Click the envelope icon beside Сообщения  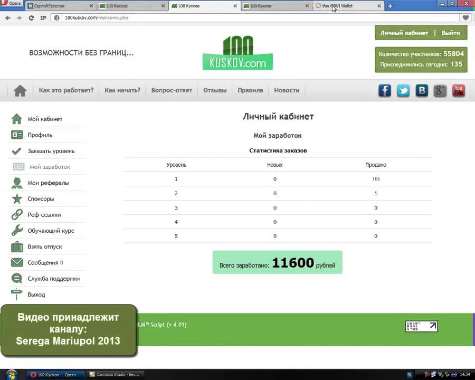pos(17,262)
